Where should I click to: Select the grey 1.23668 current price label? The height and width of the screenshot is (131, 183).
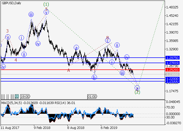171,74
